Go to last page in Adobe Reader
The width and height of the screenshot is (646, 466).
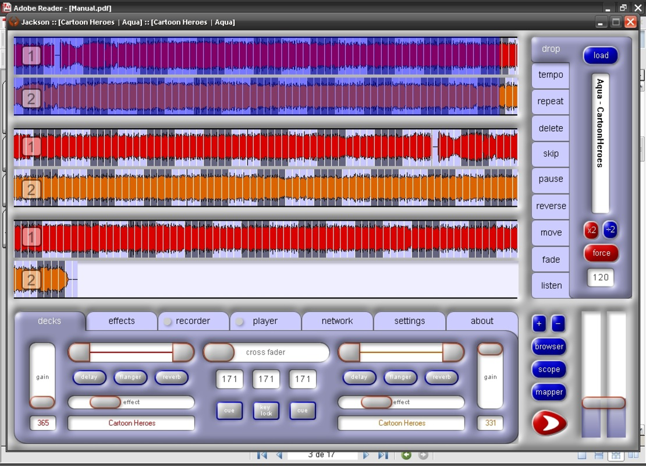(383, 455)
